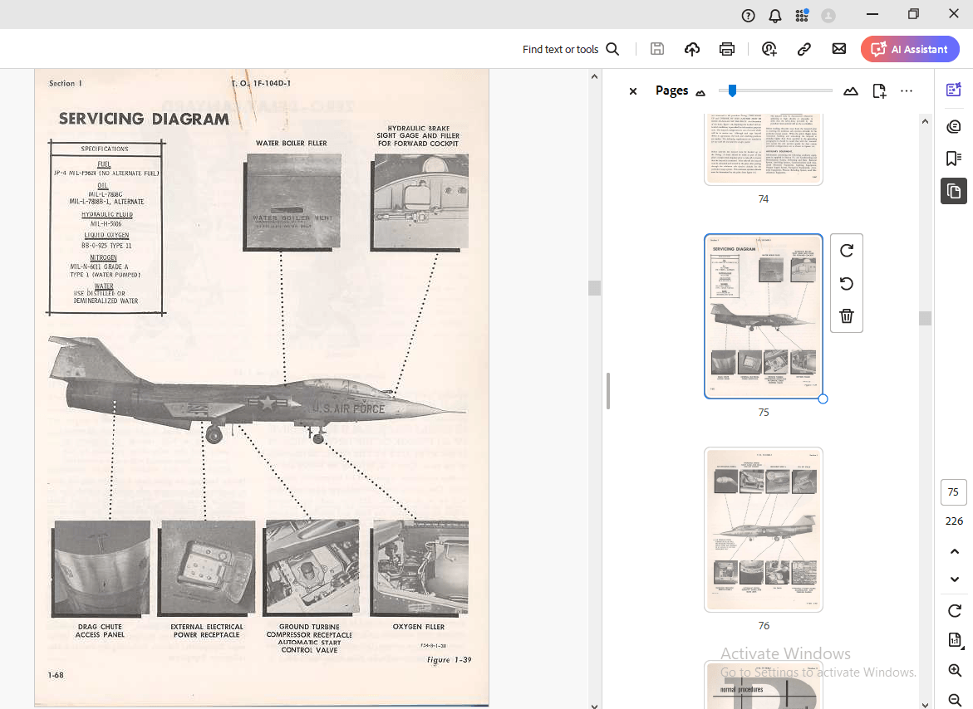The height and width of the screenshot is (709, 973).
Task: Click the 'WATER BOILER FILLER' label
Action: coord(292,143)
